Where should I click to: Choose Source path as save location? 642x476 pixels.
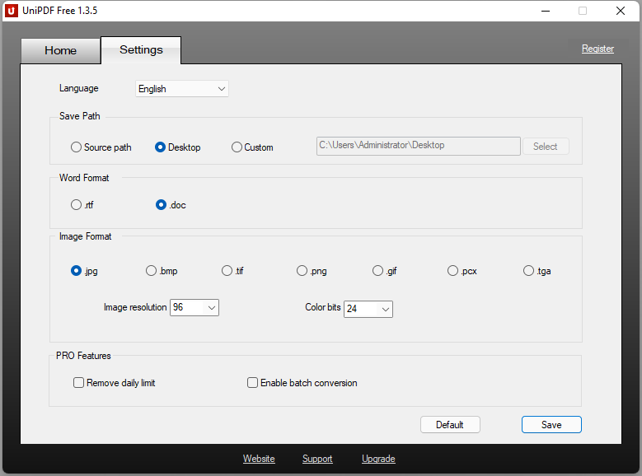coord(77,147)
